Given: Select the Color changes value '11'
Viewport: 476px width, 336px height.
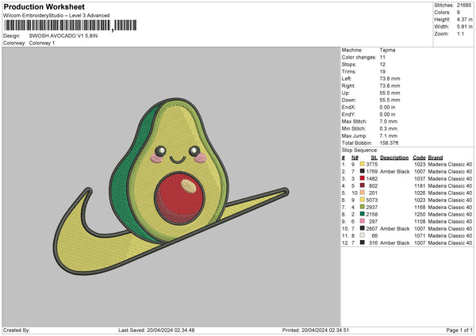Looking at the screenshot, I should click(x=382, y=57).
